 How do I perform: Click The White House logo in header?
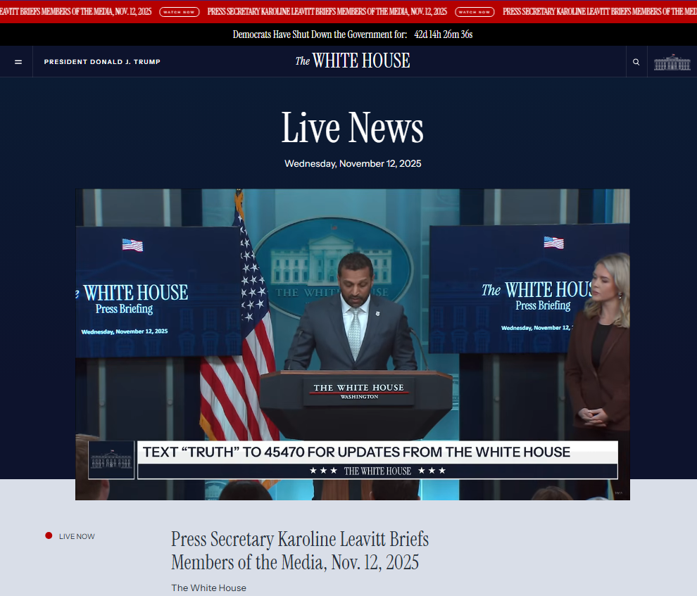tap(353, 61)
